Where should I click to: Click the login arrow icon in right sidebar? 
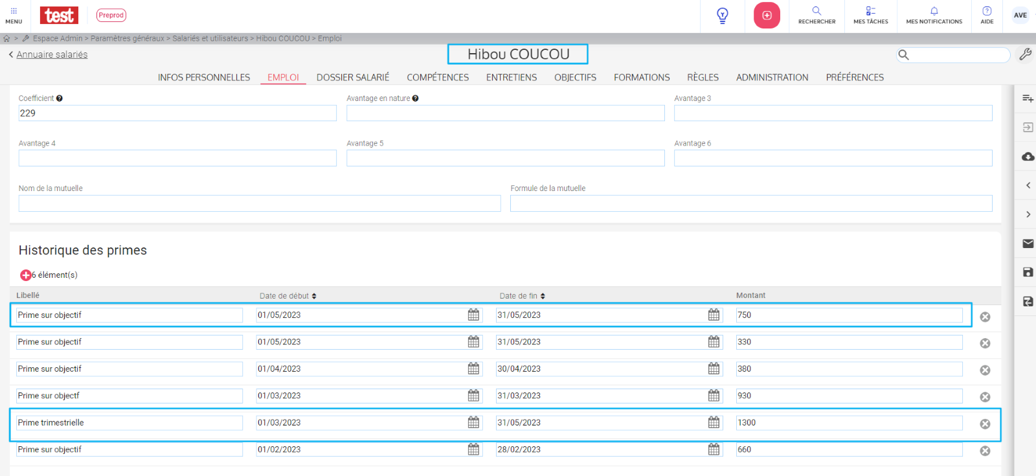[1028, 128]
